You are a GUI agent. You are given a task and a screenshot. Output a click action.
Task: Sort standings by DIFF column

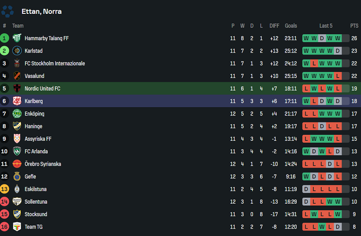(x=274, y=26)
